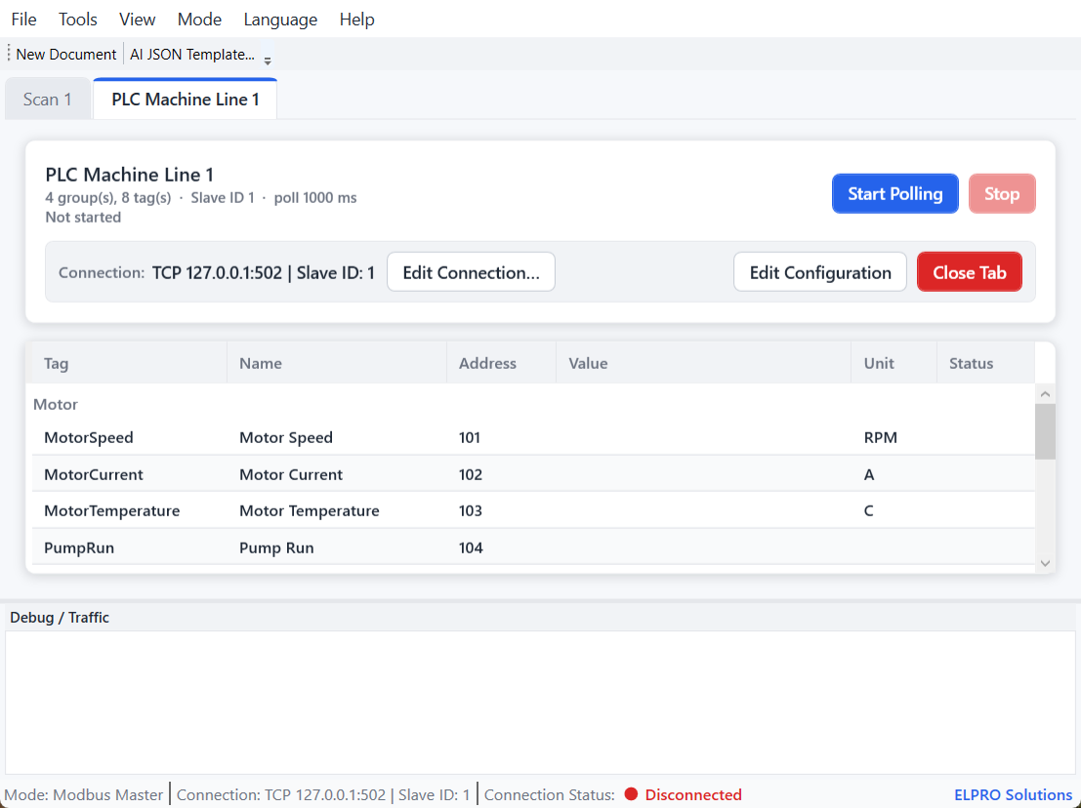Open Edit Connection dialog
The image size is (1081, 808).
pos(471,272)
